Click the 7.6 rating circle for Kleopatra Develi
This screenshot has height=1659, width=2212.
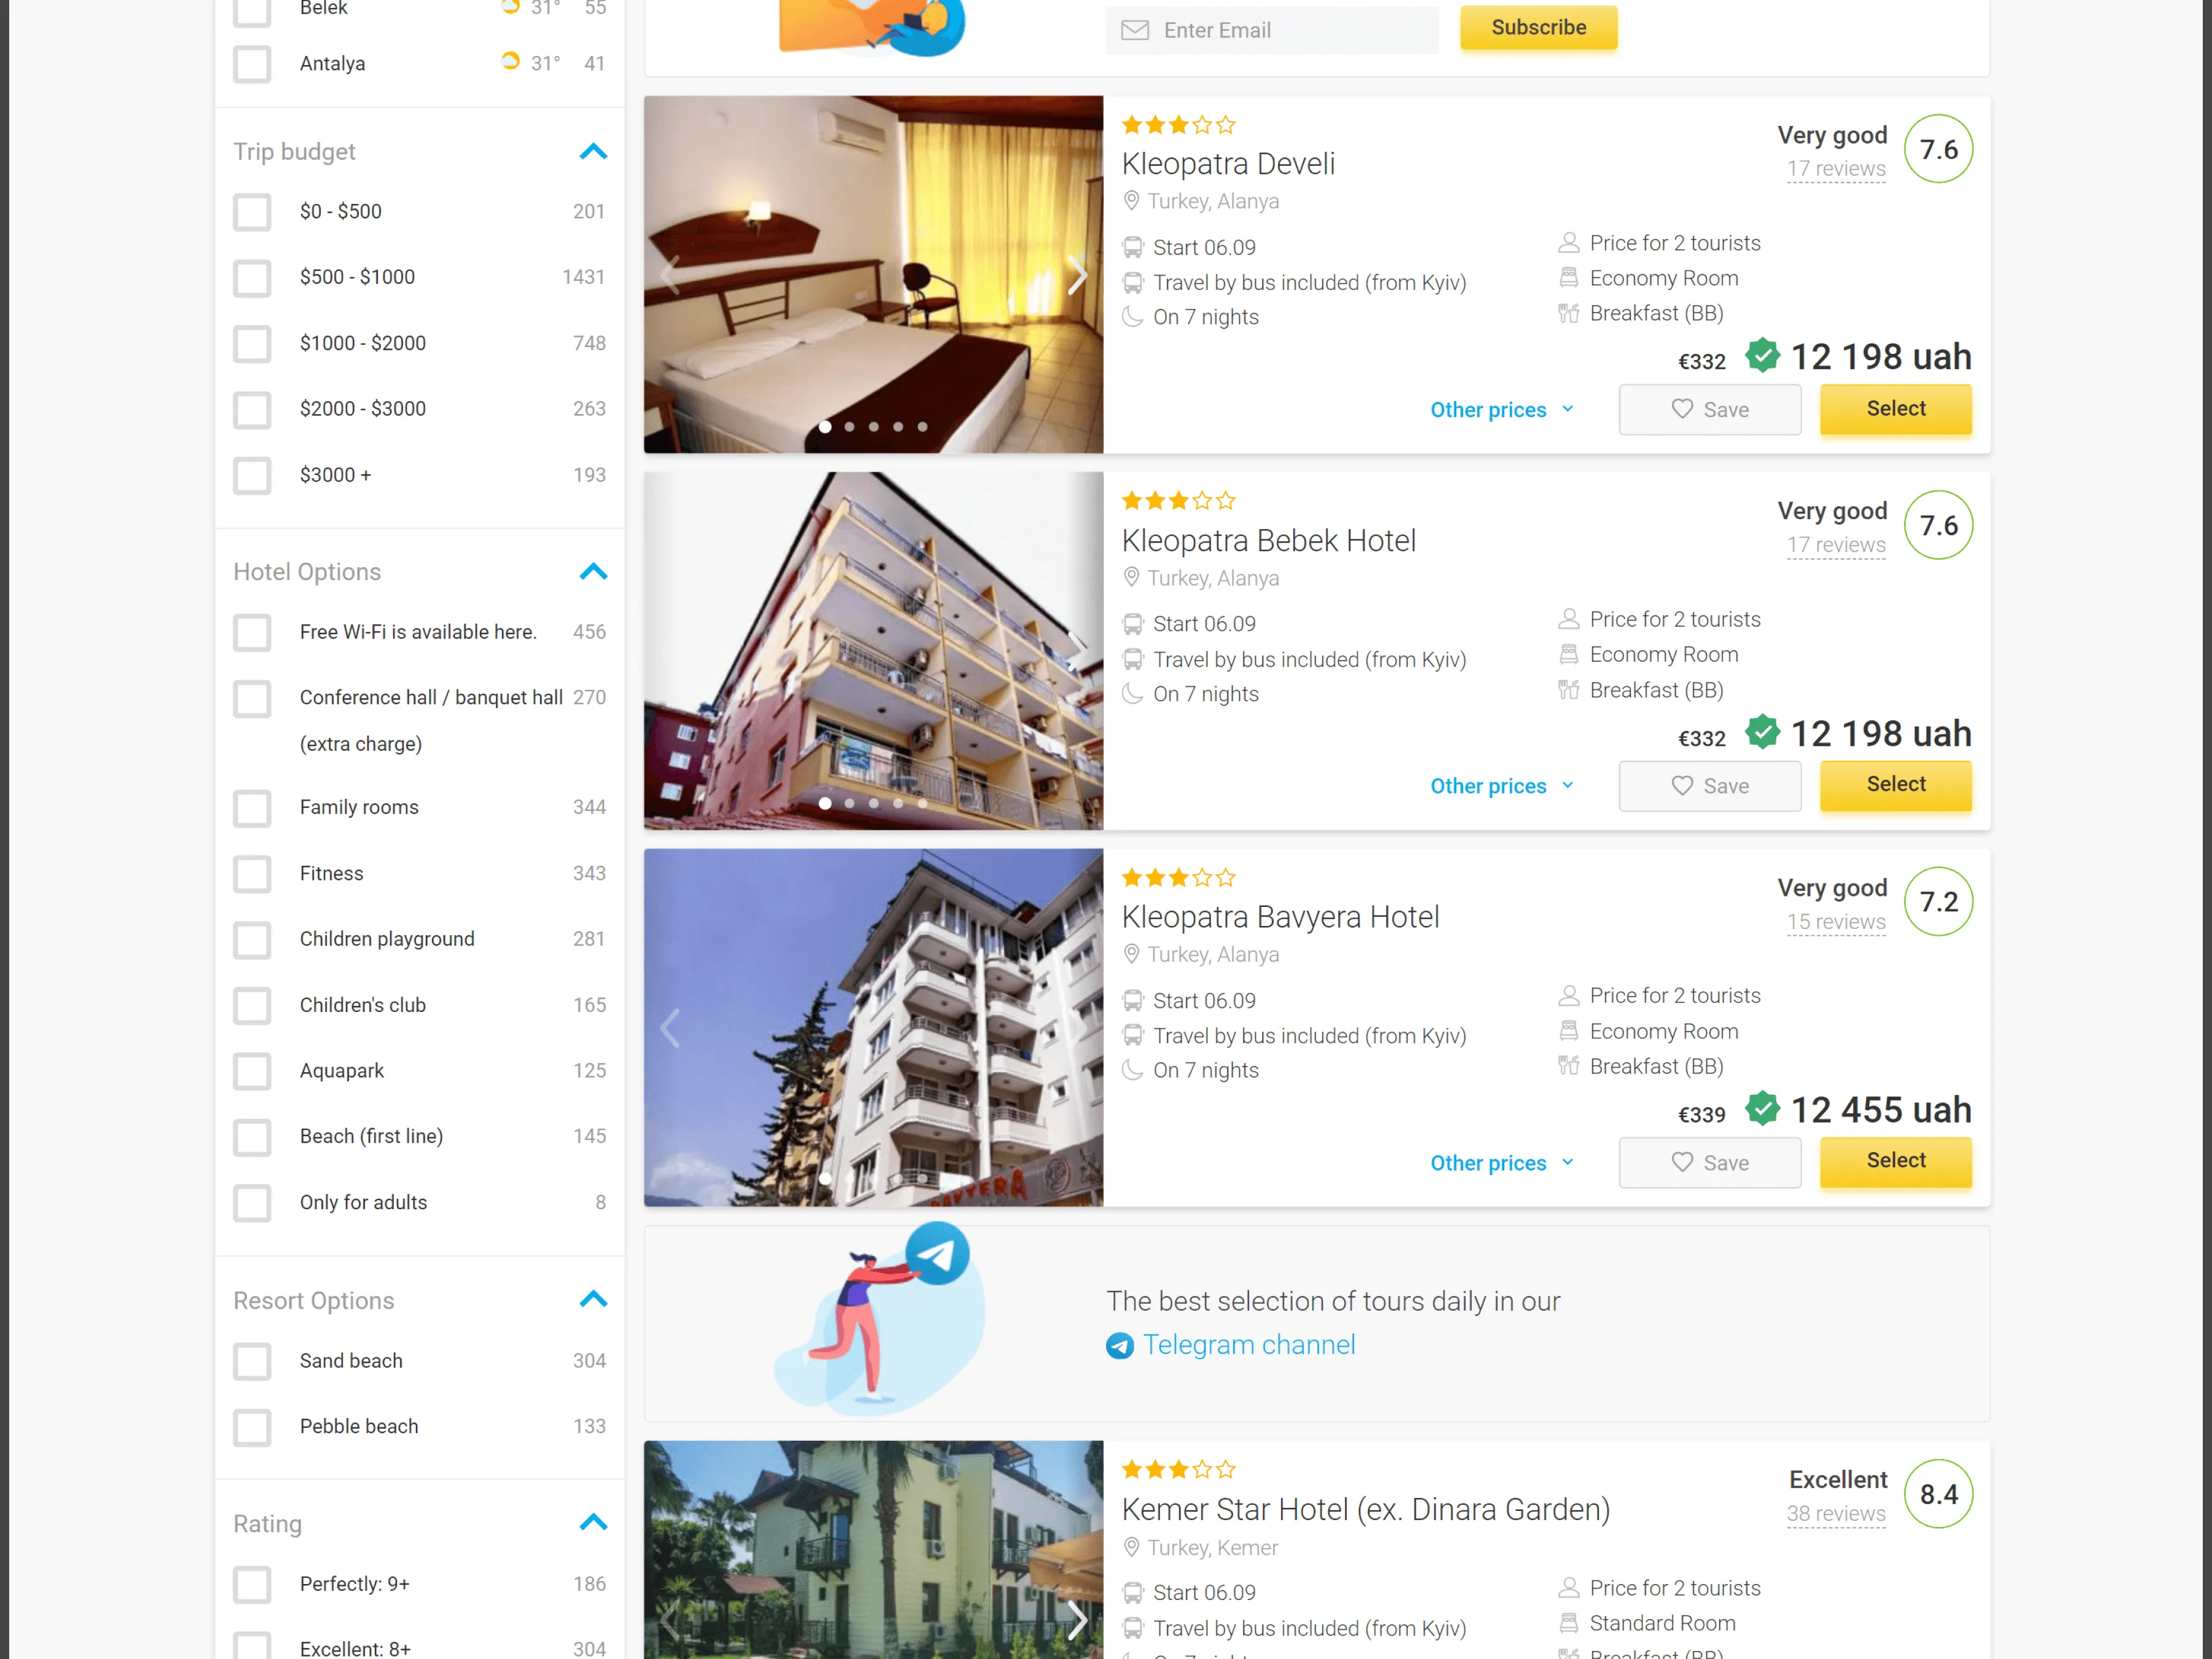click(1938, 150)
